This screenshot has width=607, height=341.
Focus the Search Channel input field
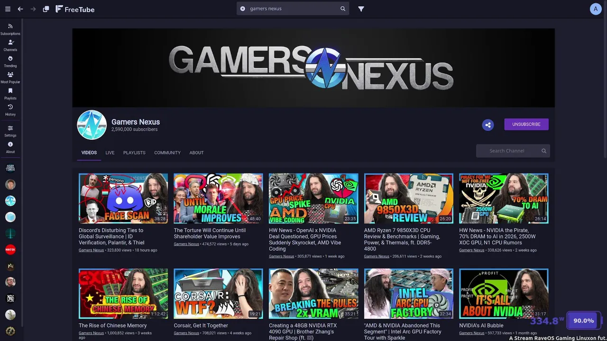[x=513, y=151]
